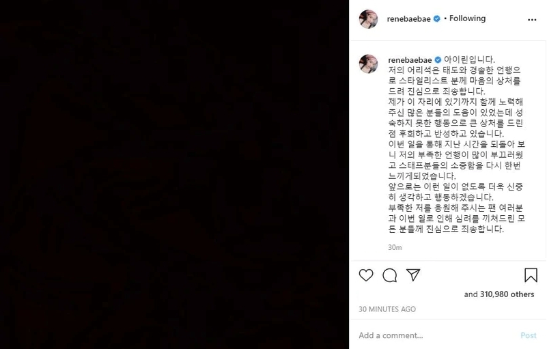
Task: Click the 30 MINUTES AGO timestamp
Action: [387, 309]
